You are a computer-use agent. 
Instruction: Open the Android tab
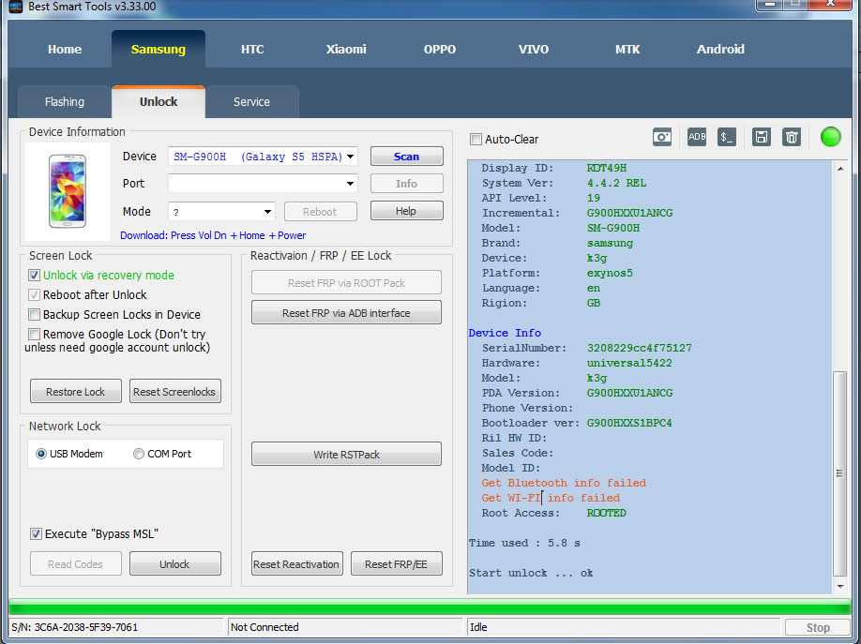coord(720,50)
